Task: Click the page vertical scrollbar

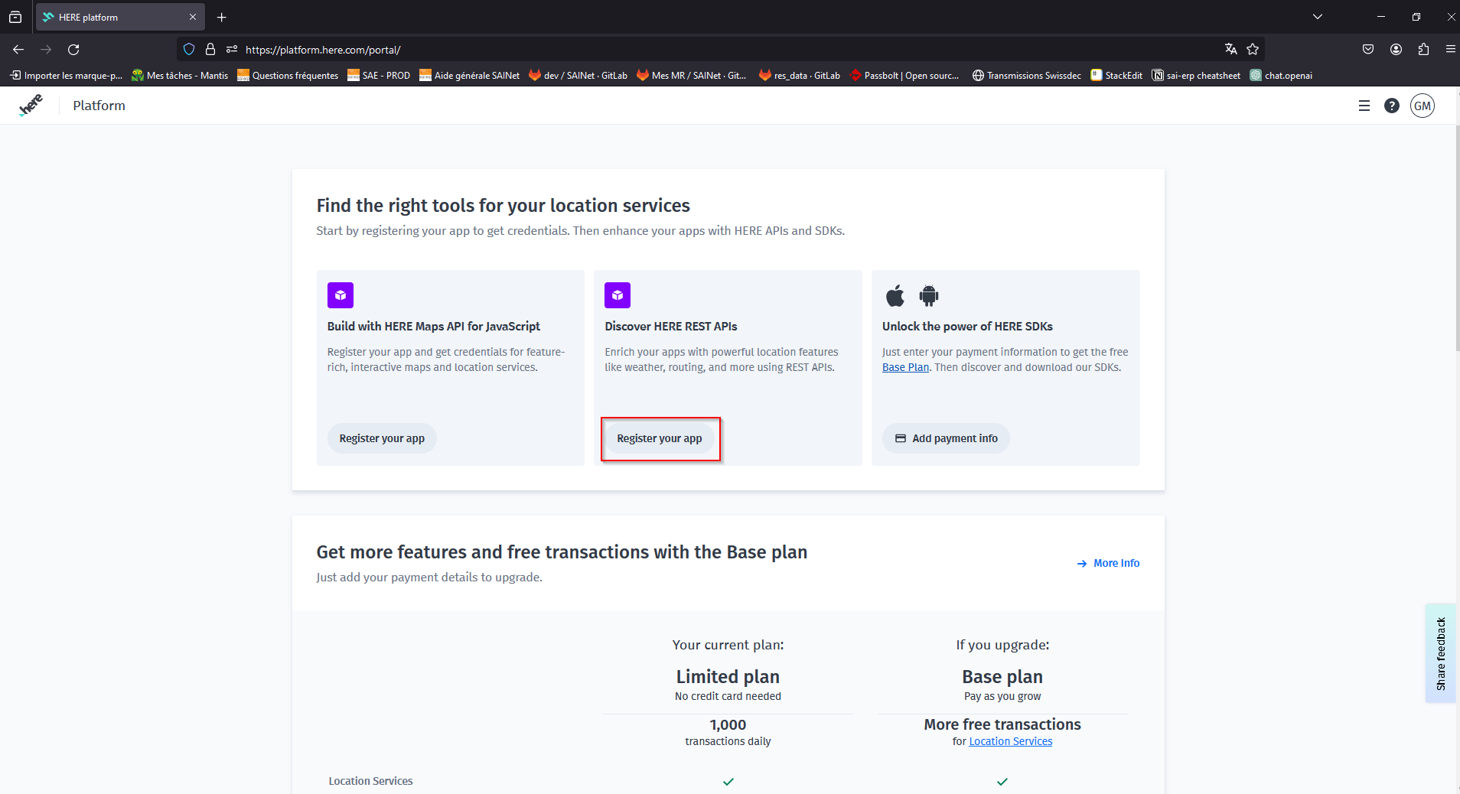Action: [x=1457, y=237]
